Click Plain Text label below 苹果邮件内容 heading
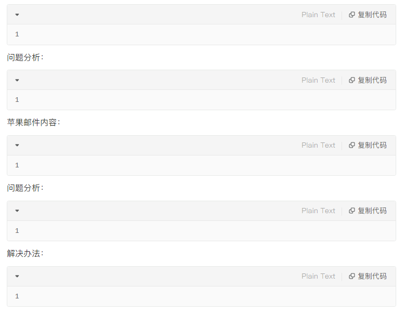 [318, 145]
